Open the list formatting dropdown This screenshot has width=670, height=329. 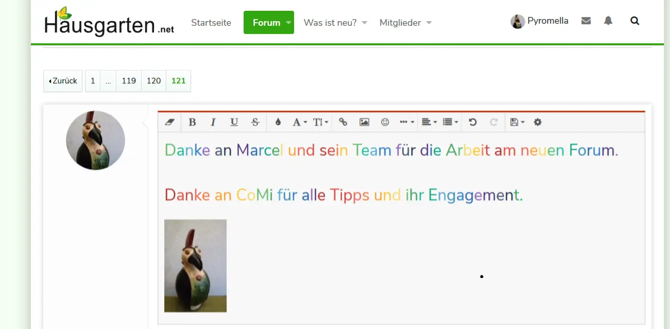point(450,122)
